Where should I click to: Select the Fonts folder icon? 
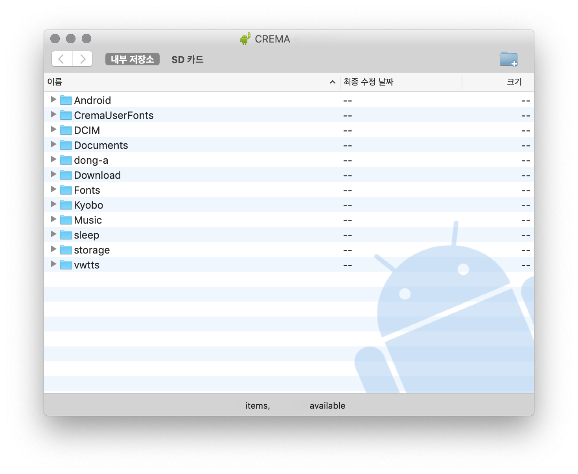[66, 190]
